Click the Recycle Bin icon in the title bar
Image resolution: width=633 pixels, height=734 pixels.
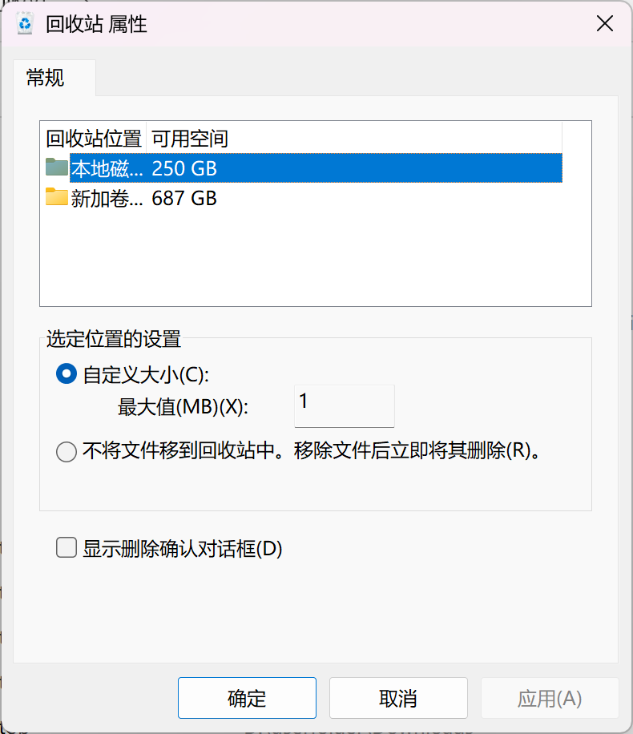click(24, 24)
